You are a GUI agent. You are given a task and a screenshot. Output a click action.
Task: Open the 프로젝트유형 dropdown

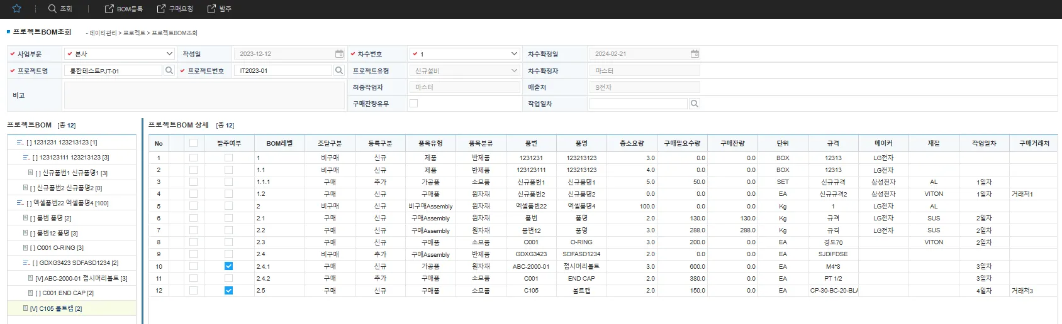[x=464, y=71]
